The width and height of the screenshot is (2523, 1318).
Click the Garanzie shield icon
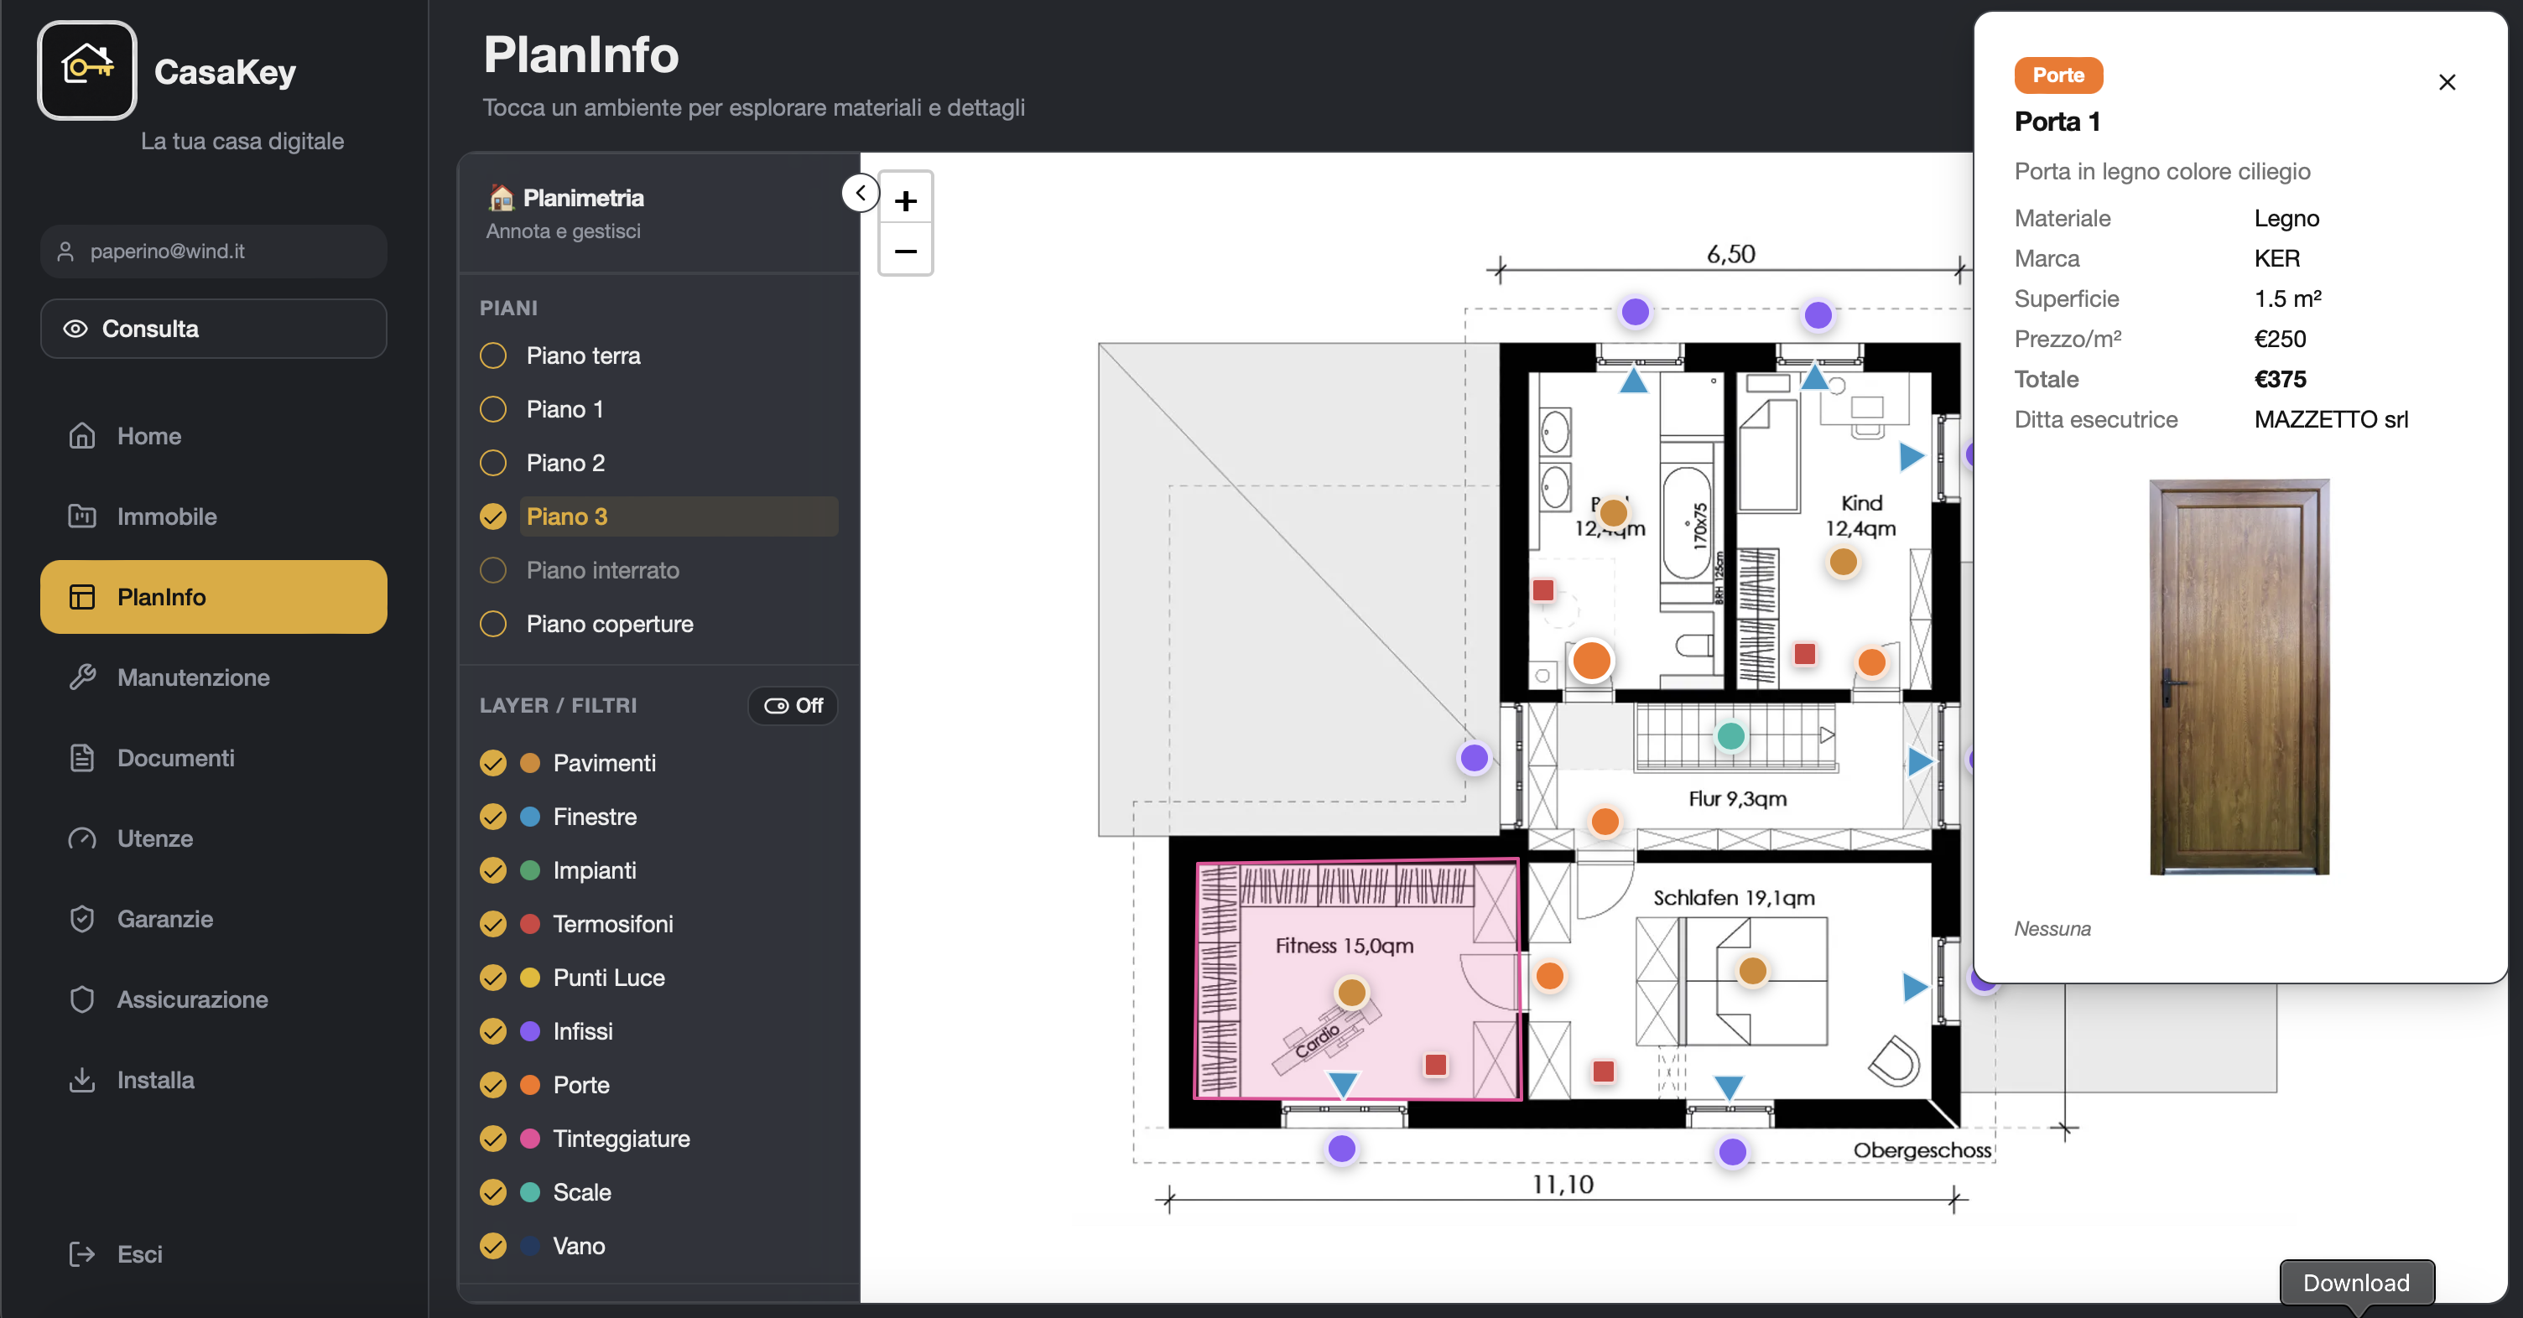pyautogui.click(x=82, y=918)
